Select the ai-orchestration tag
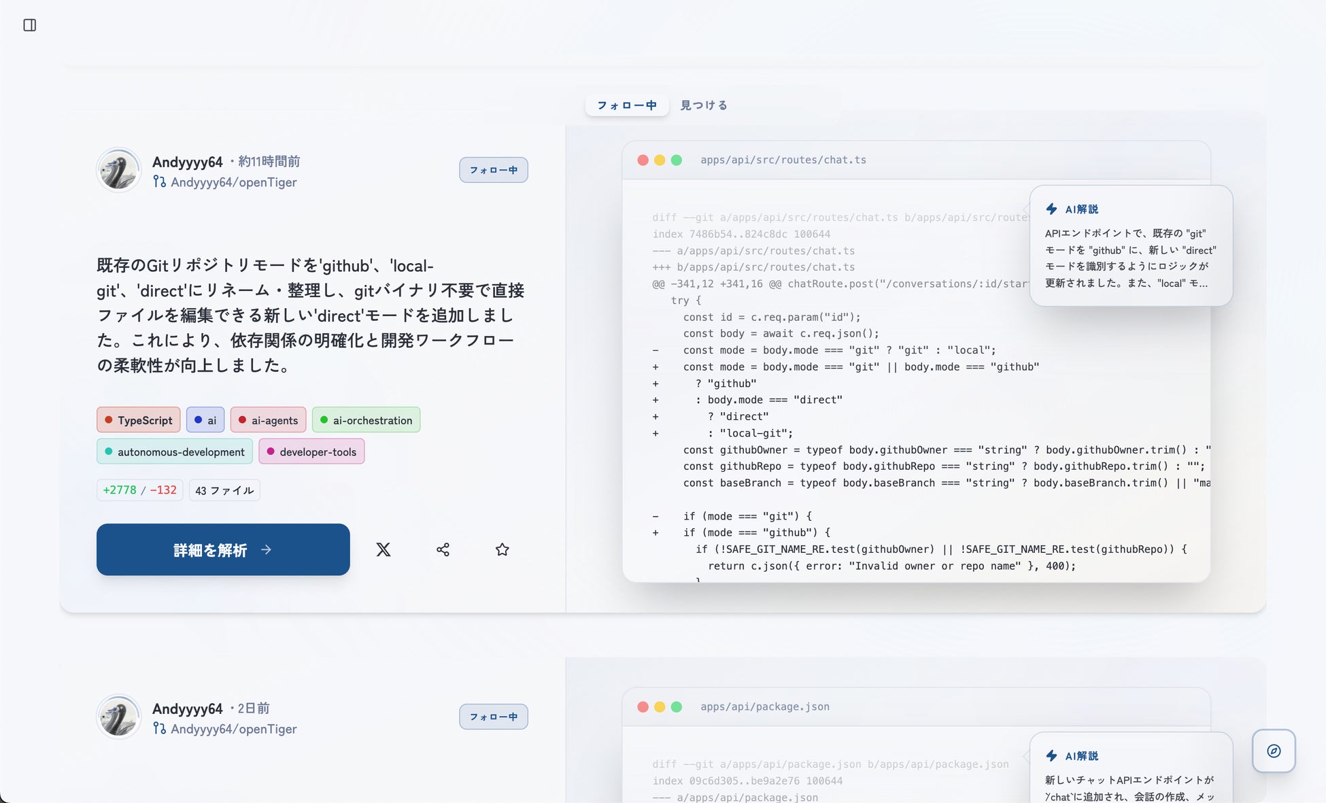1326x803 pixels. tap(366, 420)
